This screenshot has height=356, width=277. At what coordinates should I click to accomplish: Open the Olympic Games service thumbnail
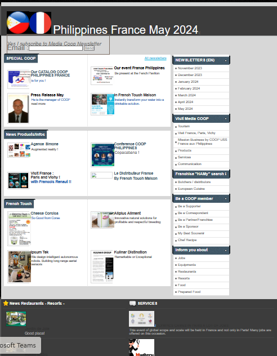141,319
